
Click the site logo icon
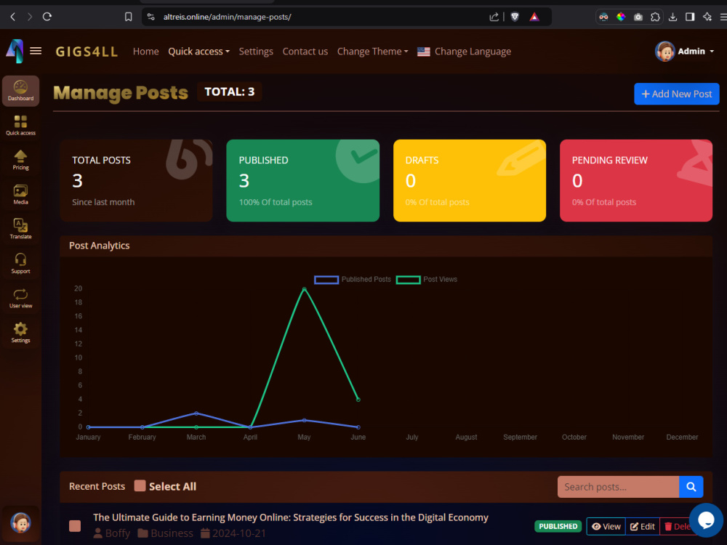[15, 51]
